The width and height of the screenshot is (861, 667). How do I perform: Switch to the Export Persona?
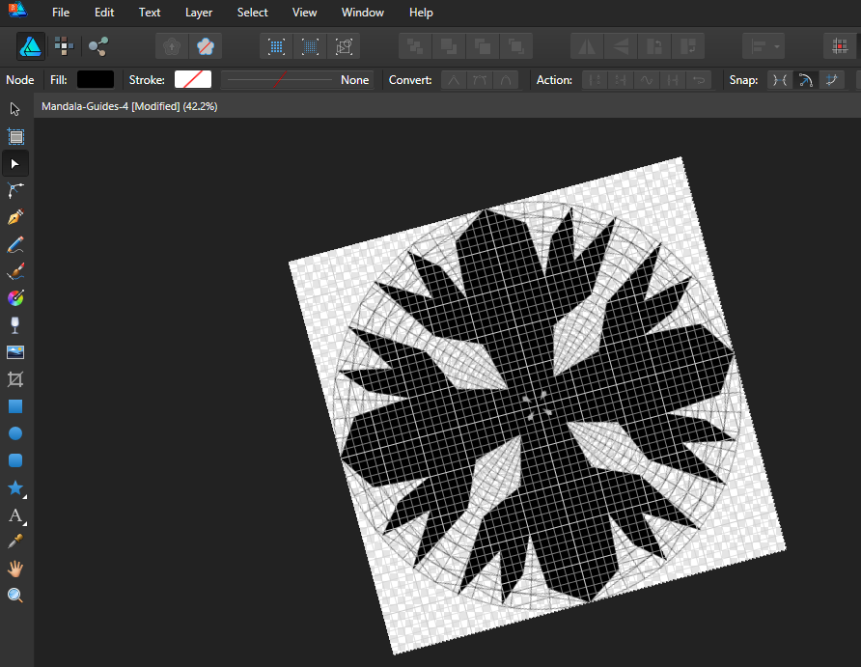click(97, 45)
